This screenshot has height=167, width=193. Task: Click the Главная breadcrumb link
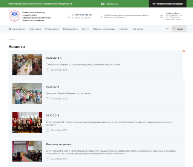[12, 39]
